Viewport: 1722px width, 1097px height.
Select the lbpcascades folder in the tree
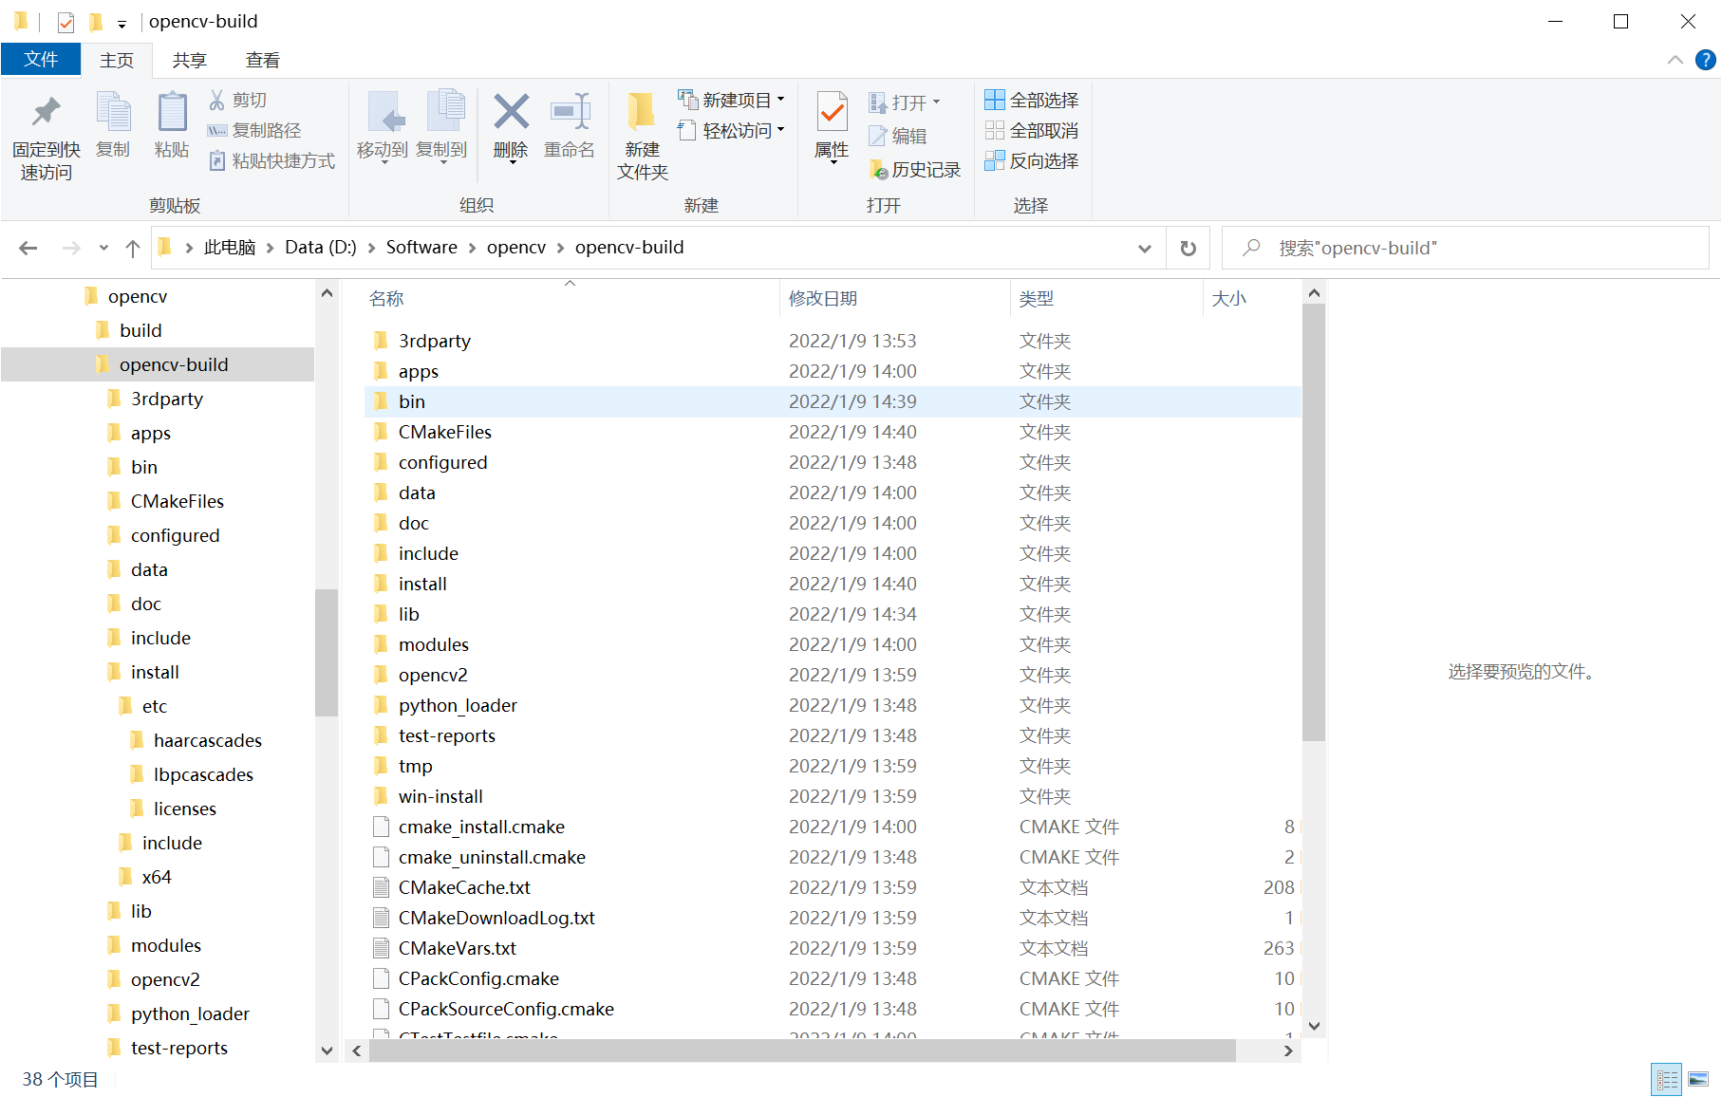203,774
